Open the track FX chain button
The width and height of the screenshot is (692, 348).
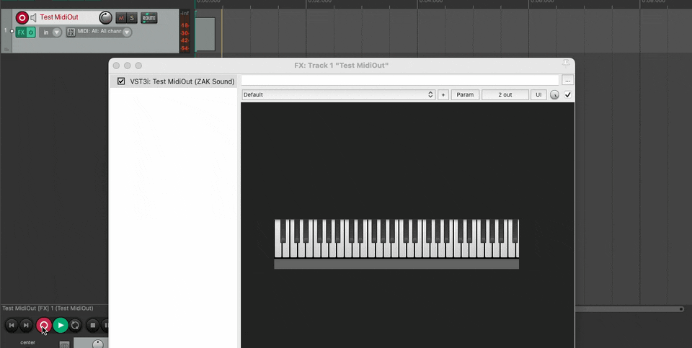click(x=21, y=32)
